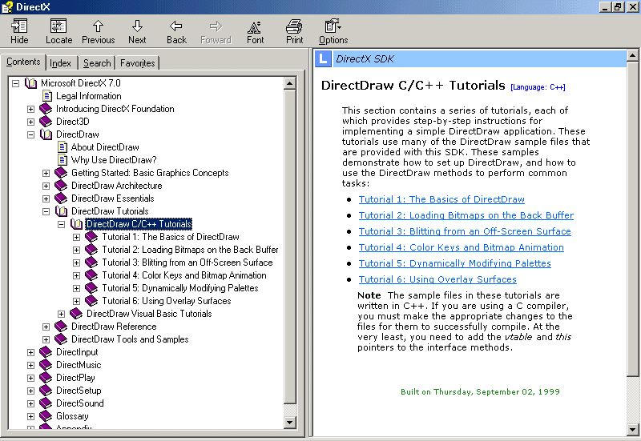The width and height of the screenshot is (641, 441).
Task: Open the Favorites tab
Action: point(138,63)
